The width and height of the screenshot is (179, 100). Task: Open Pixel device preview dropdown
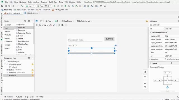click(49, 21)
